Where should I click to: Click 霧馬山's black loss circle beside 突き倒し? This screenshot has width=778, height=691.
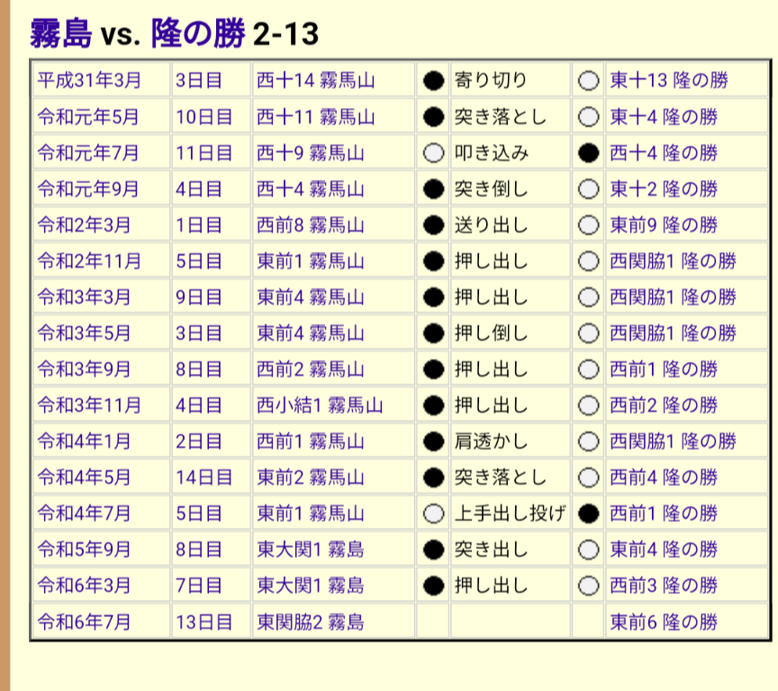point(433,189)
